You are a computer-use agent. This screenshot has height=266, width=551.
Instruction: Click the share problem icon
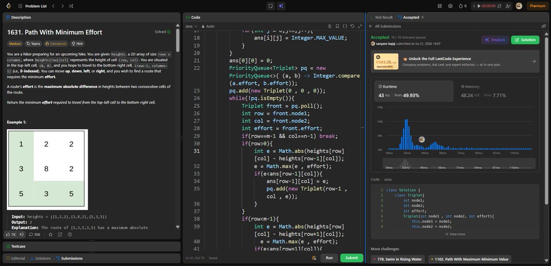[60, 234]
